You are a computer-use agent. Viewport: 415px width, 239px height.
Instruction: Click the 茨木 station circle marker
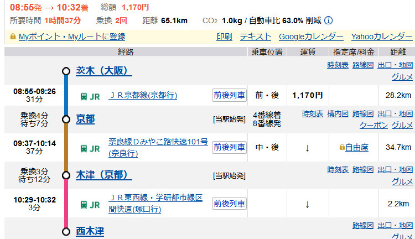click(66, 71)
